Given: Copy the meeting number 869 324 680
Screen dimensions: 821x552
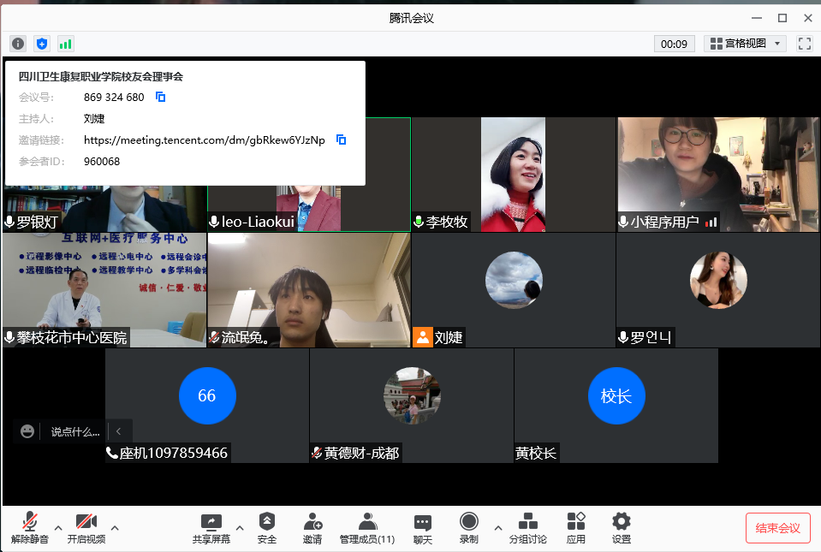Looking at the screenshot, I should pyautogui.click(x=160, y=98).
